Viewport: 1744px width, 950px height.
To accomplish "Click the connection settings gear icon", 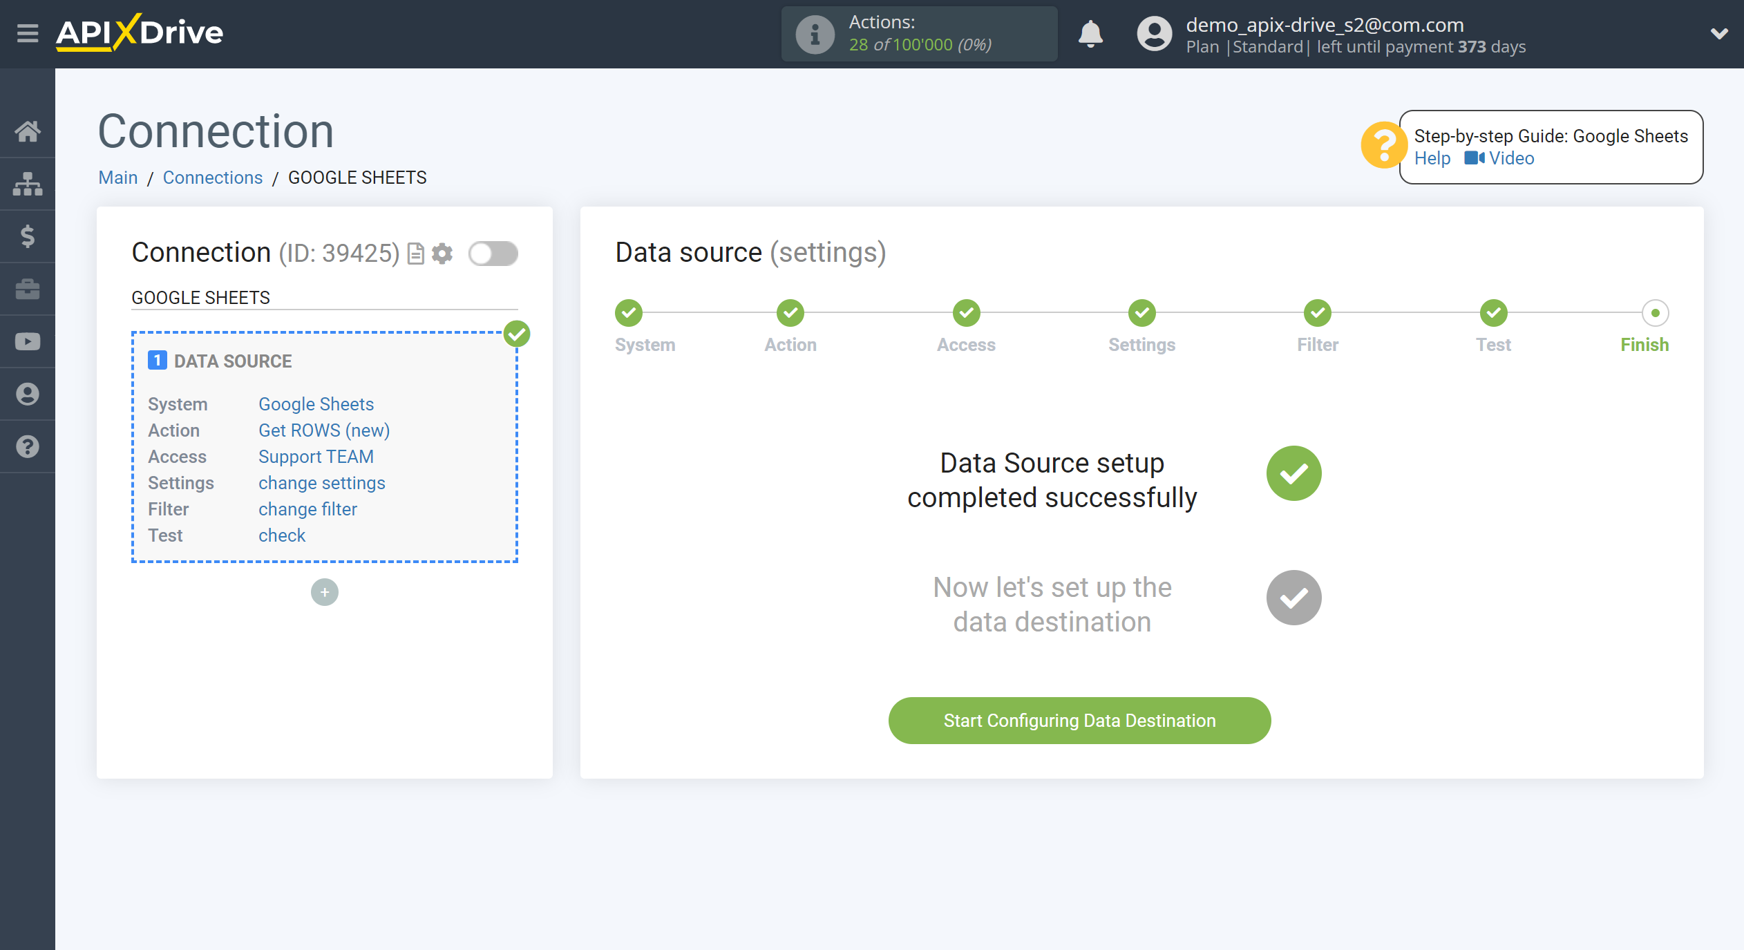I will pos(444,253).
